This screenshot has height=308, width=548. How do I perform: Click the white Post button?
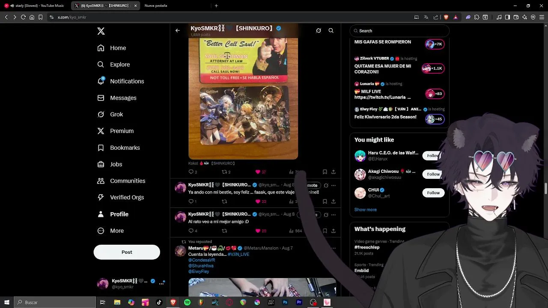[127, 252]
